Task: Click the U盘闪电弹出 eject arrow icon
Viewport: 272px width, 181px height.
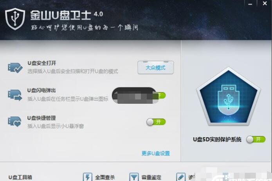Action: 15,95
